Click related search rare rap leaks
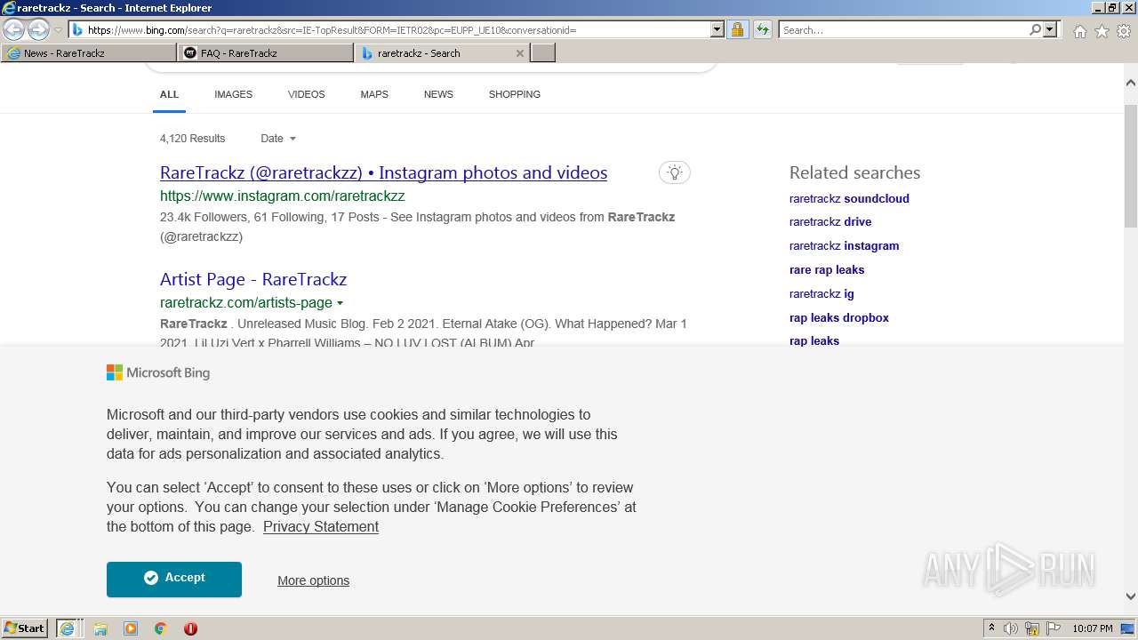Screen dimensions: 1138x640 pyautogui.click(x=827, y=270)
